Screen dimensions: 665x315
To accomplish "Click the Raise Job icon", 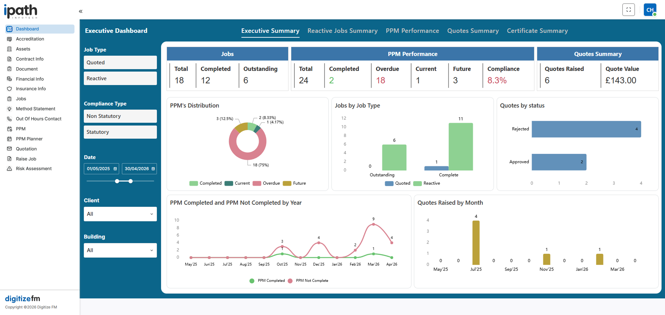I will point(9,159).
